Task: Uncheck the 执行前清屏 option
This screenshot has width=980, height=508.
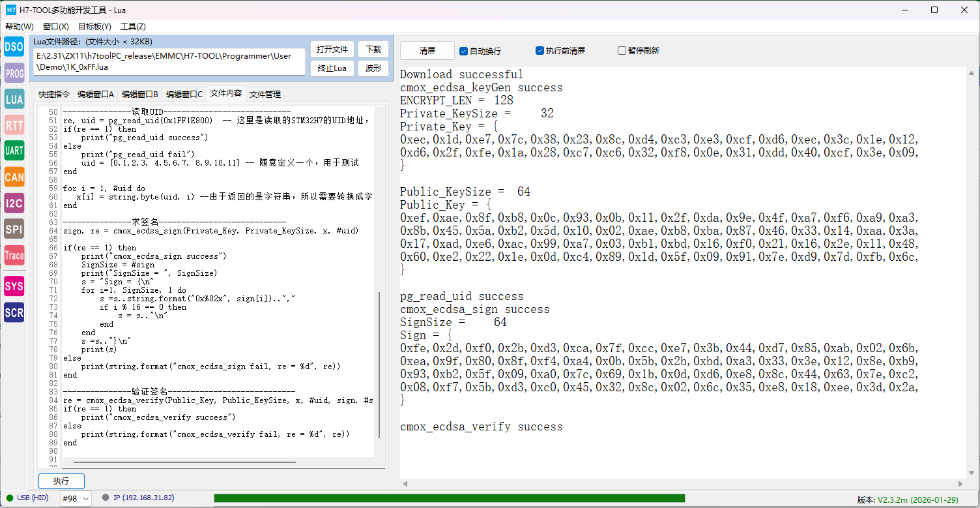Action: (x=540, y=50)
